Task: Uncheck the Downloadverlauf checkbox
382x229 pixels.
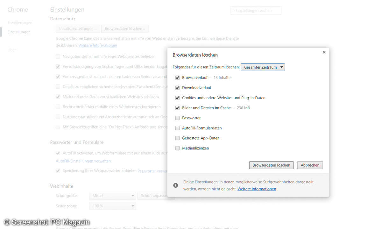Action: pos(178,88)
